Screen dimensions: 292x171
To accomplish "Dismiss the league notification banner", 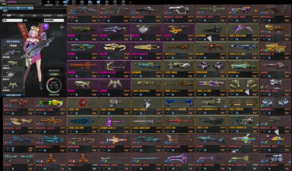I will coord(32,8).
